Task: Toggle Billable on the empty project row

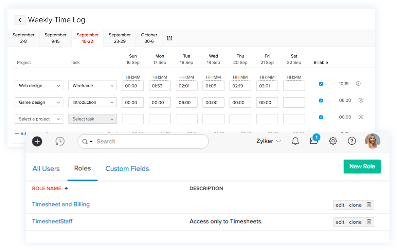Action: pyautogui.click(x=321, y=117)
